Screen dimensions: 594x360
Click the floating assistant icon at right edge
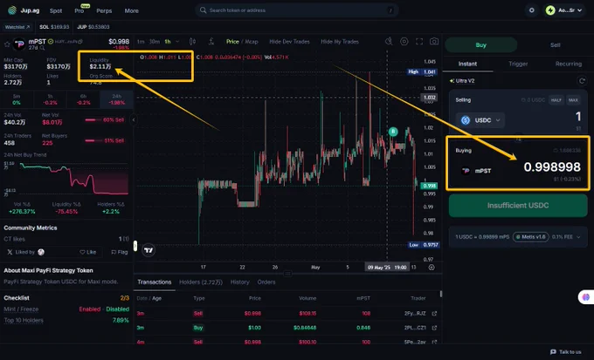(x=586, y=297)
